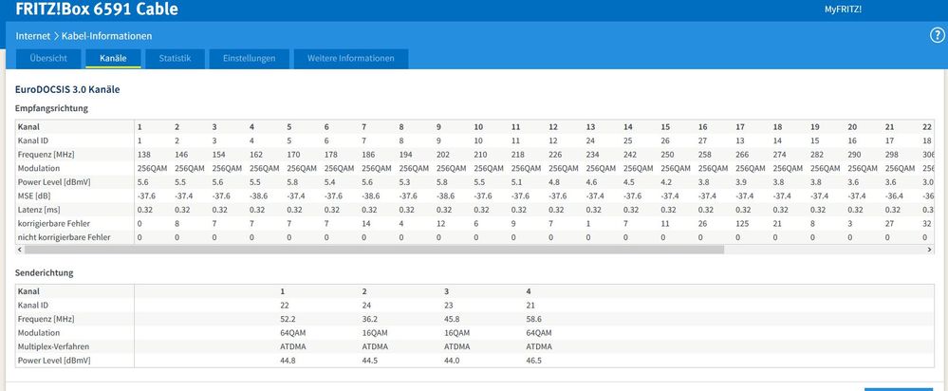Click the 16QAM modulation of upstream channel 2
The image size is (948, 391).
point(374,333)
